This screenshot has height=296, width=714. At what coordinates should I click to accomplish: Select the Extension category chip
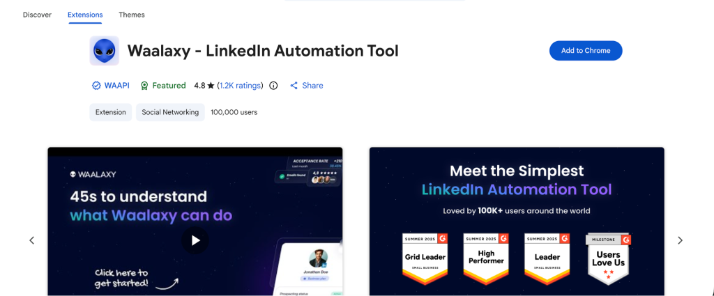(111, 112)
